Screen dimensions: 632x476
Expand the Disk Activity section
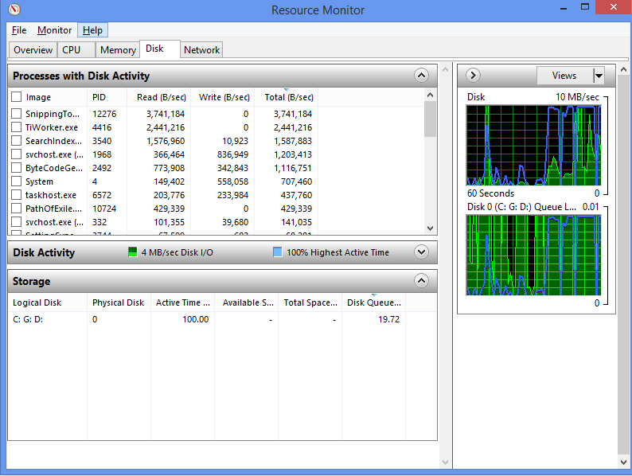pyautogui.click(x=421, y=252)
